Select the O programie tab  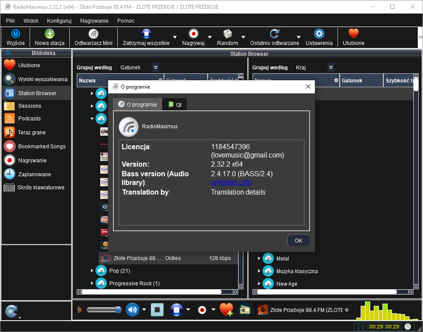137,104
